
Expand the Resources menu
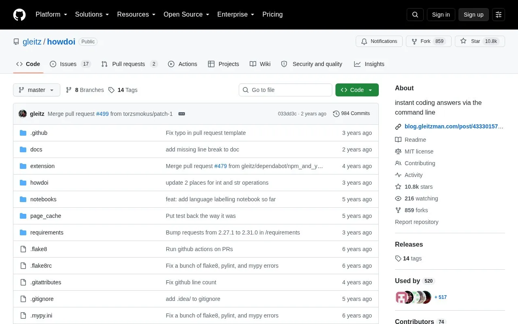(x=136, y=15)
